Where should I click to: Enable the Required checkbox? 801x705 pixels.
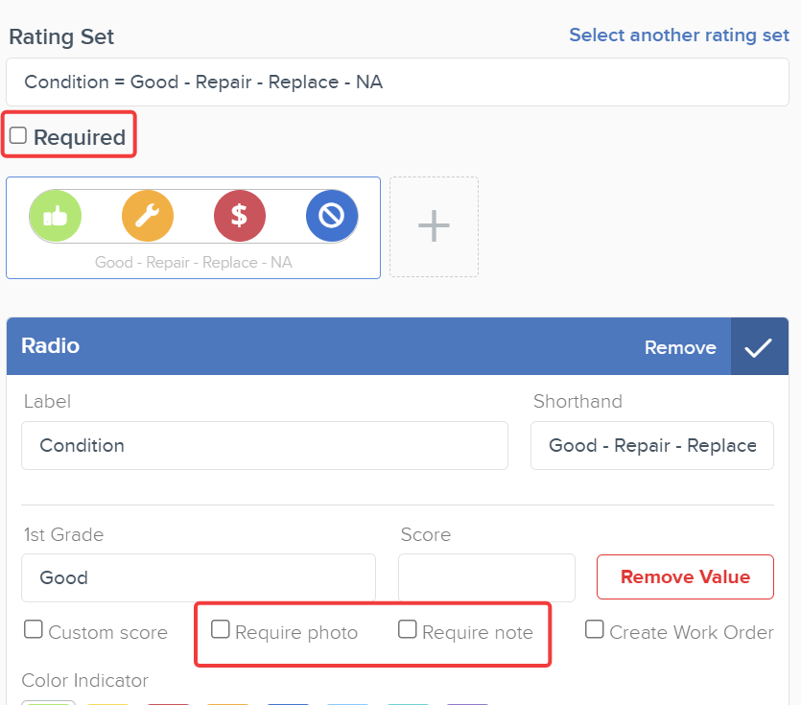tap(18, 135)
